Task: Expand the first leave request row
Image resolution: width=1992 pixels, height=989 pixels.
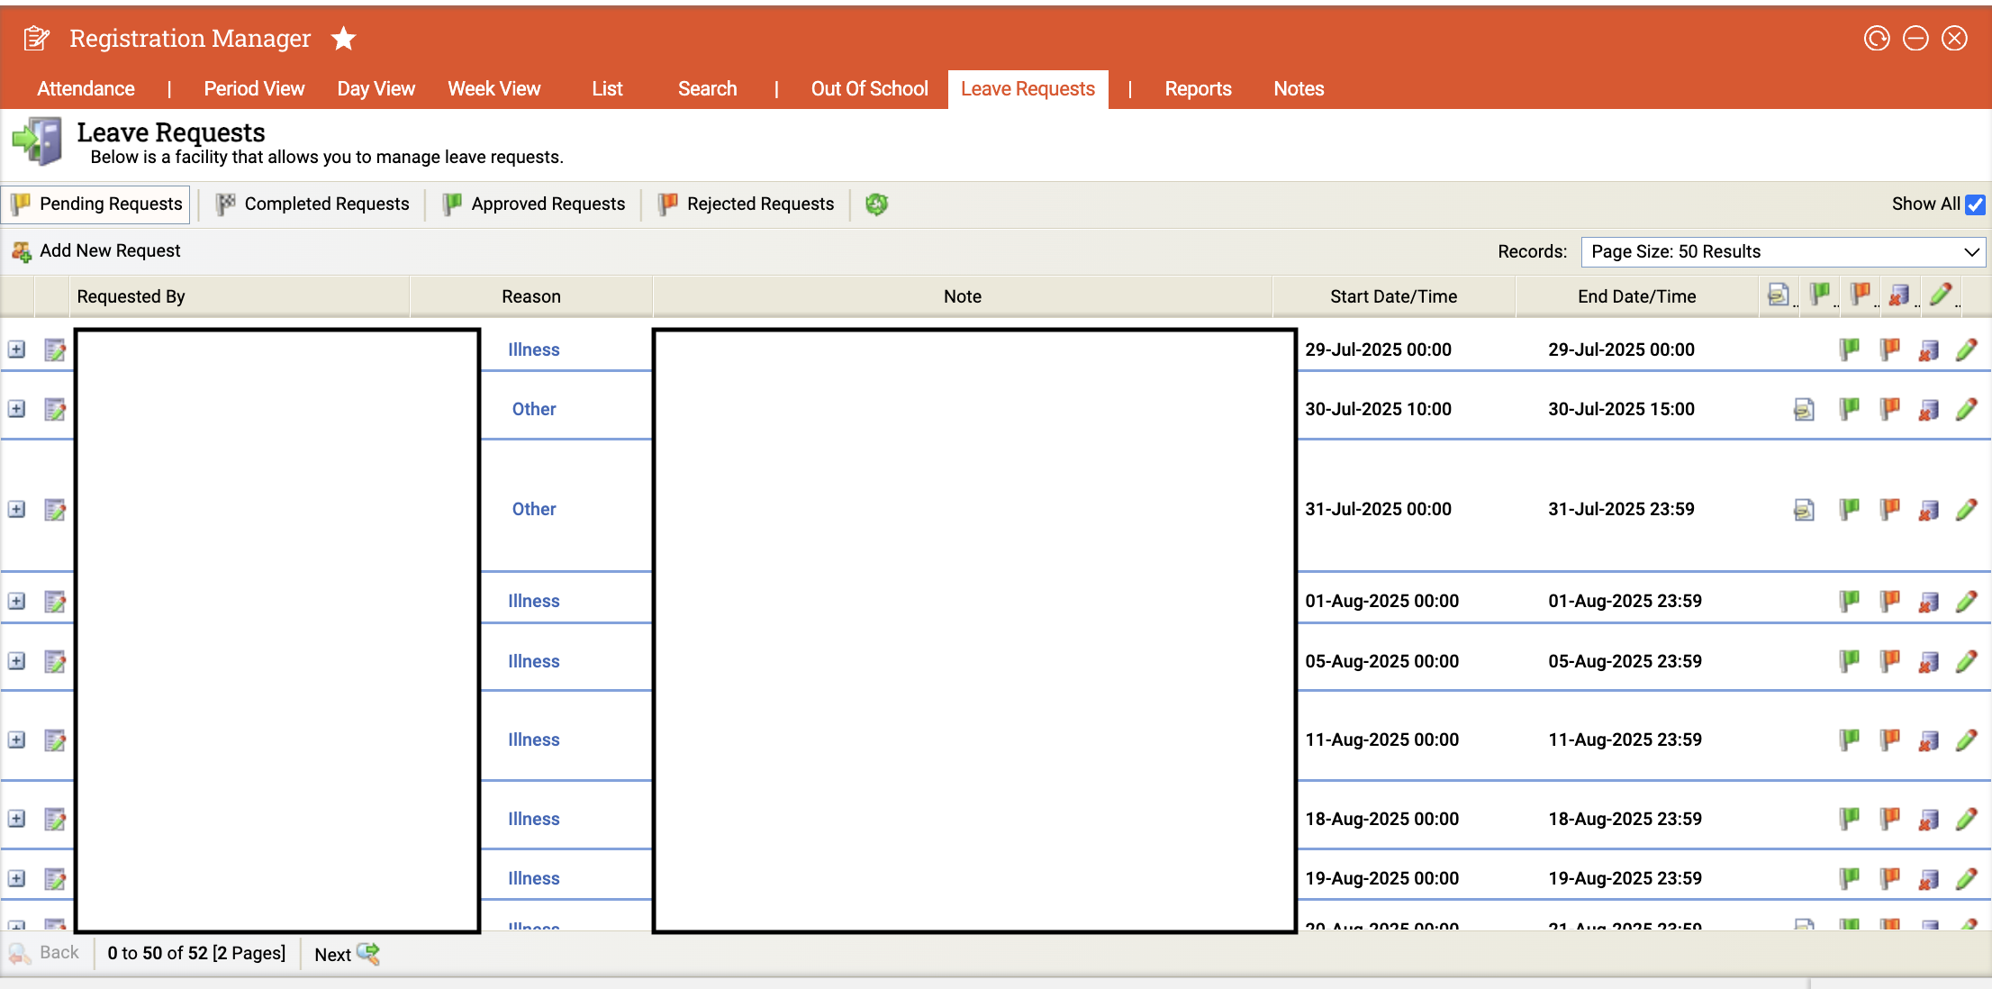Action: (x=17, y=349)
